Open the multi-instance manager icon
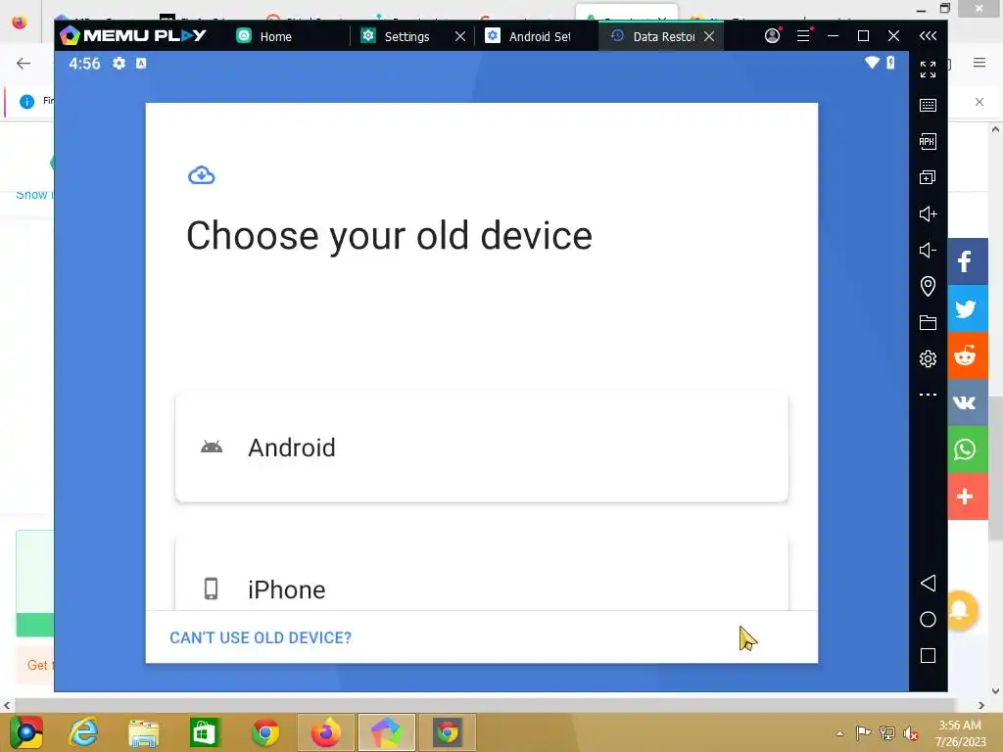Screen dimensions: 1003x752 (x=928, y=177)
